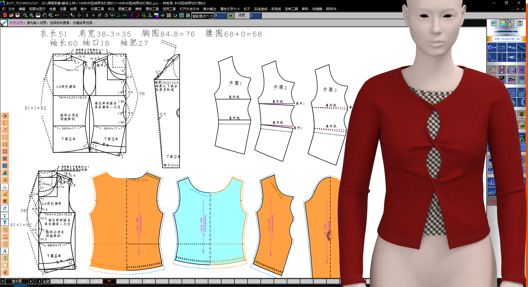Select the text A tool in left sidebar

pos(5,251)
